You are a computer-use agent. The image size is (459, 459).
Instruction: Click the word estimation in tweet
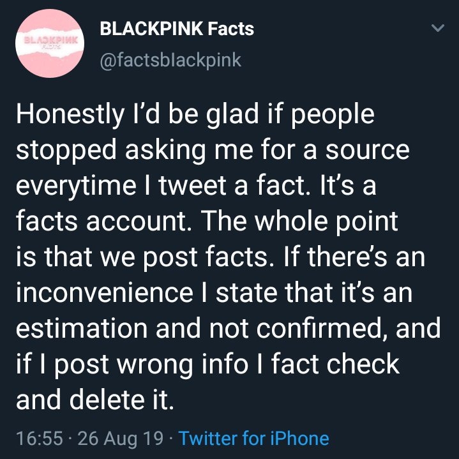[x=82, y=328]
